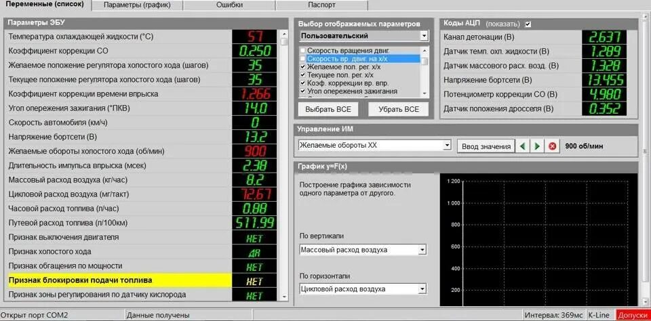Check 'Скорость вр. двиг. на х/х' checkbox
Image resolution: width=651 pixels, height=321 pixels.
[302, 58]
